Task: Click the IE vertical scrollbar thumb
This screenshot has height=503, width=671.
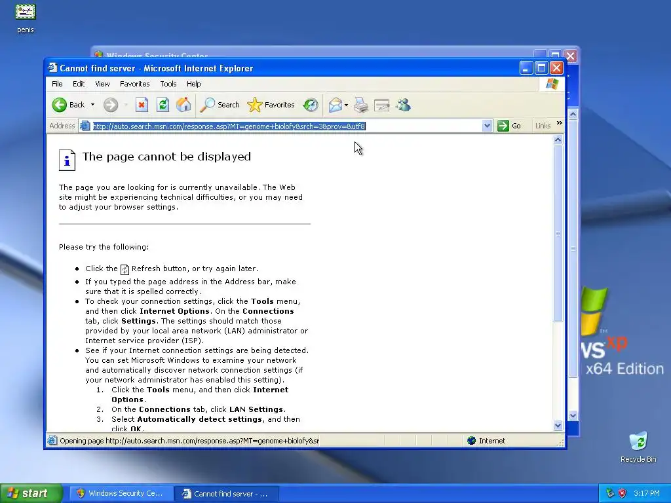Action: point(558,233)
